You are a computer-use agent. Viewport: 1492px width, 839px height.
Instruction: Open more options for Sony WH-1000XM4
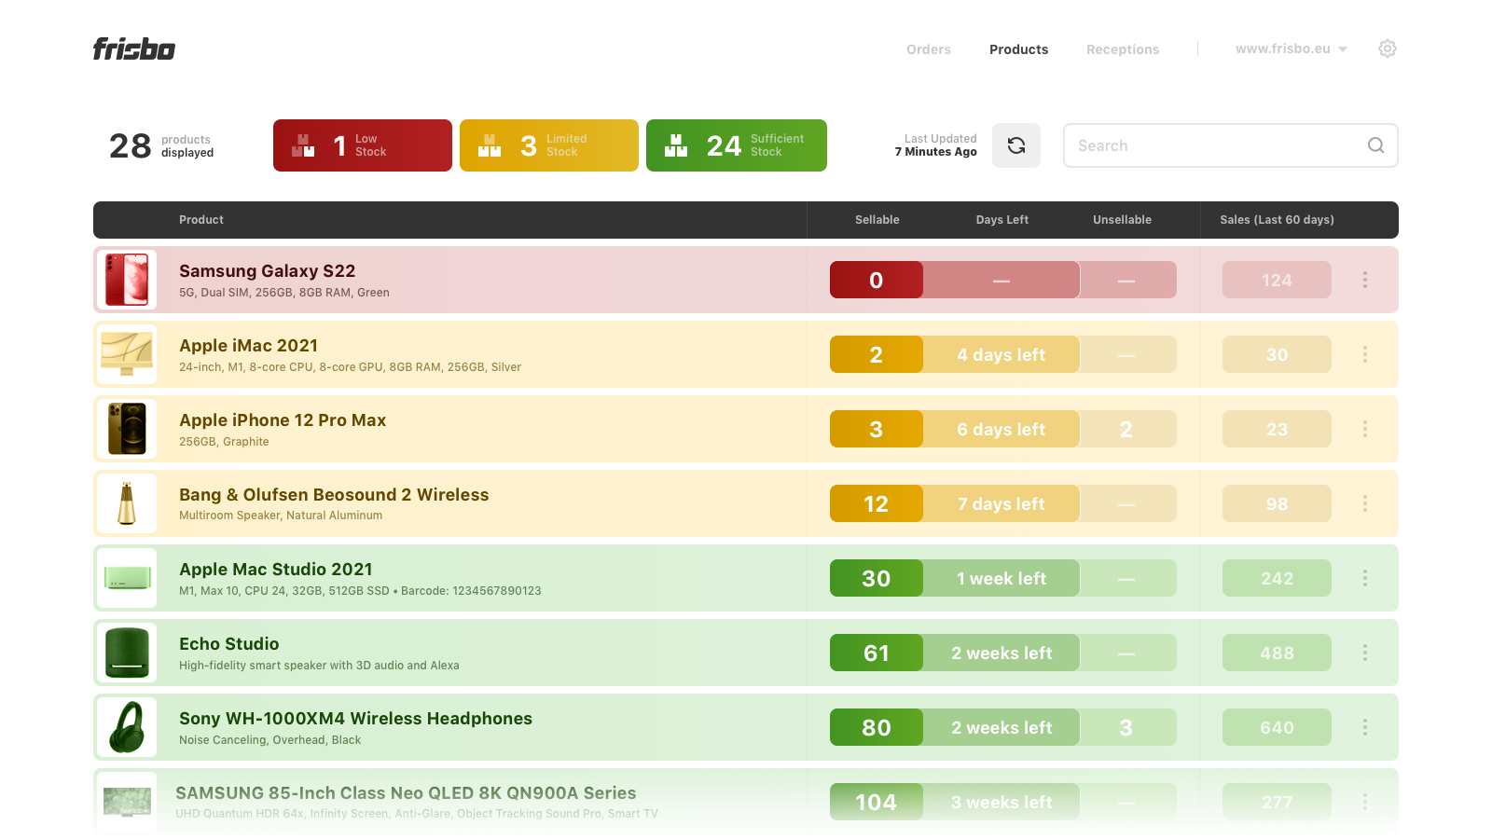click(1365, 727)
